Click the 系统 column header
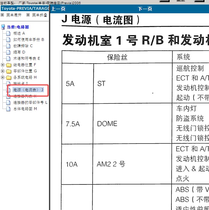 tap(183, 57)
